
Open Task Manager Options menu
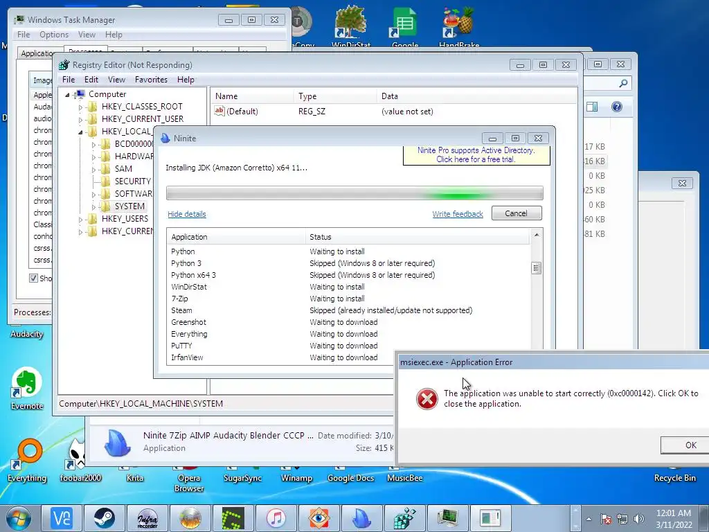pyautogui.click(x=54, y=35)
